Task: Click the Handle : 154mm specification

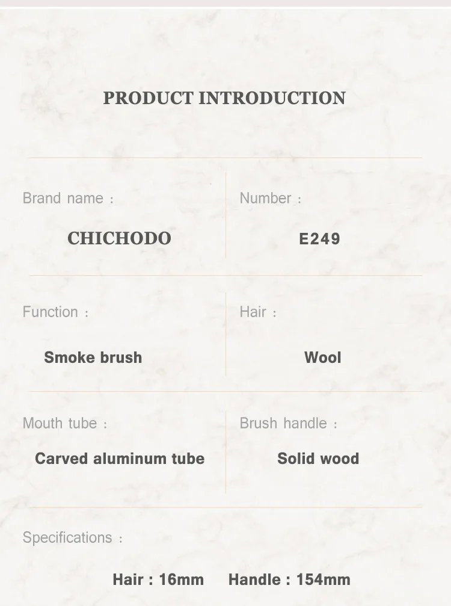Action: (x=290, y=580)
